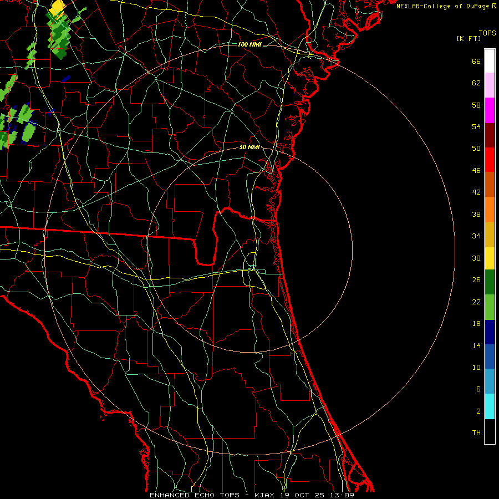The width and height of the screenshot is (499, 499).
Task: Click the TOPS legend title
Action: click(487, 33)
